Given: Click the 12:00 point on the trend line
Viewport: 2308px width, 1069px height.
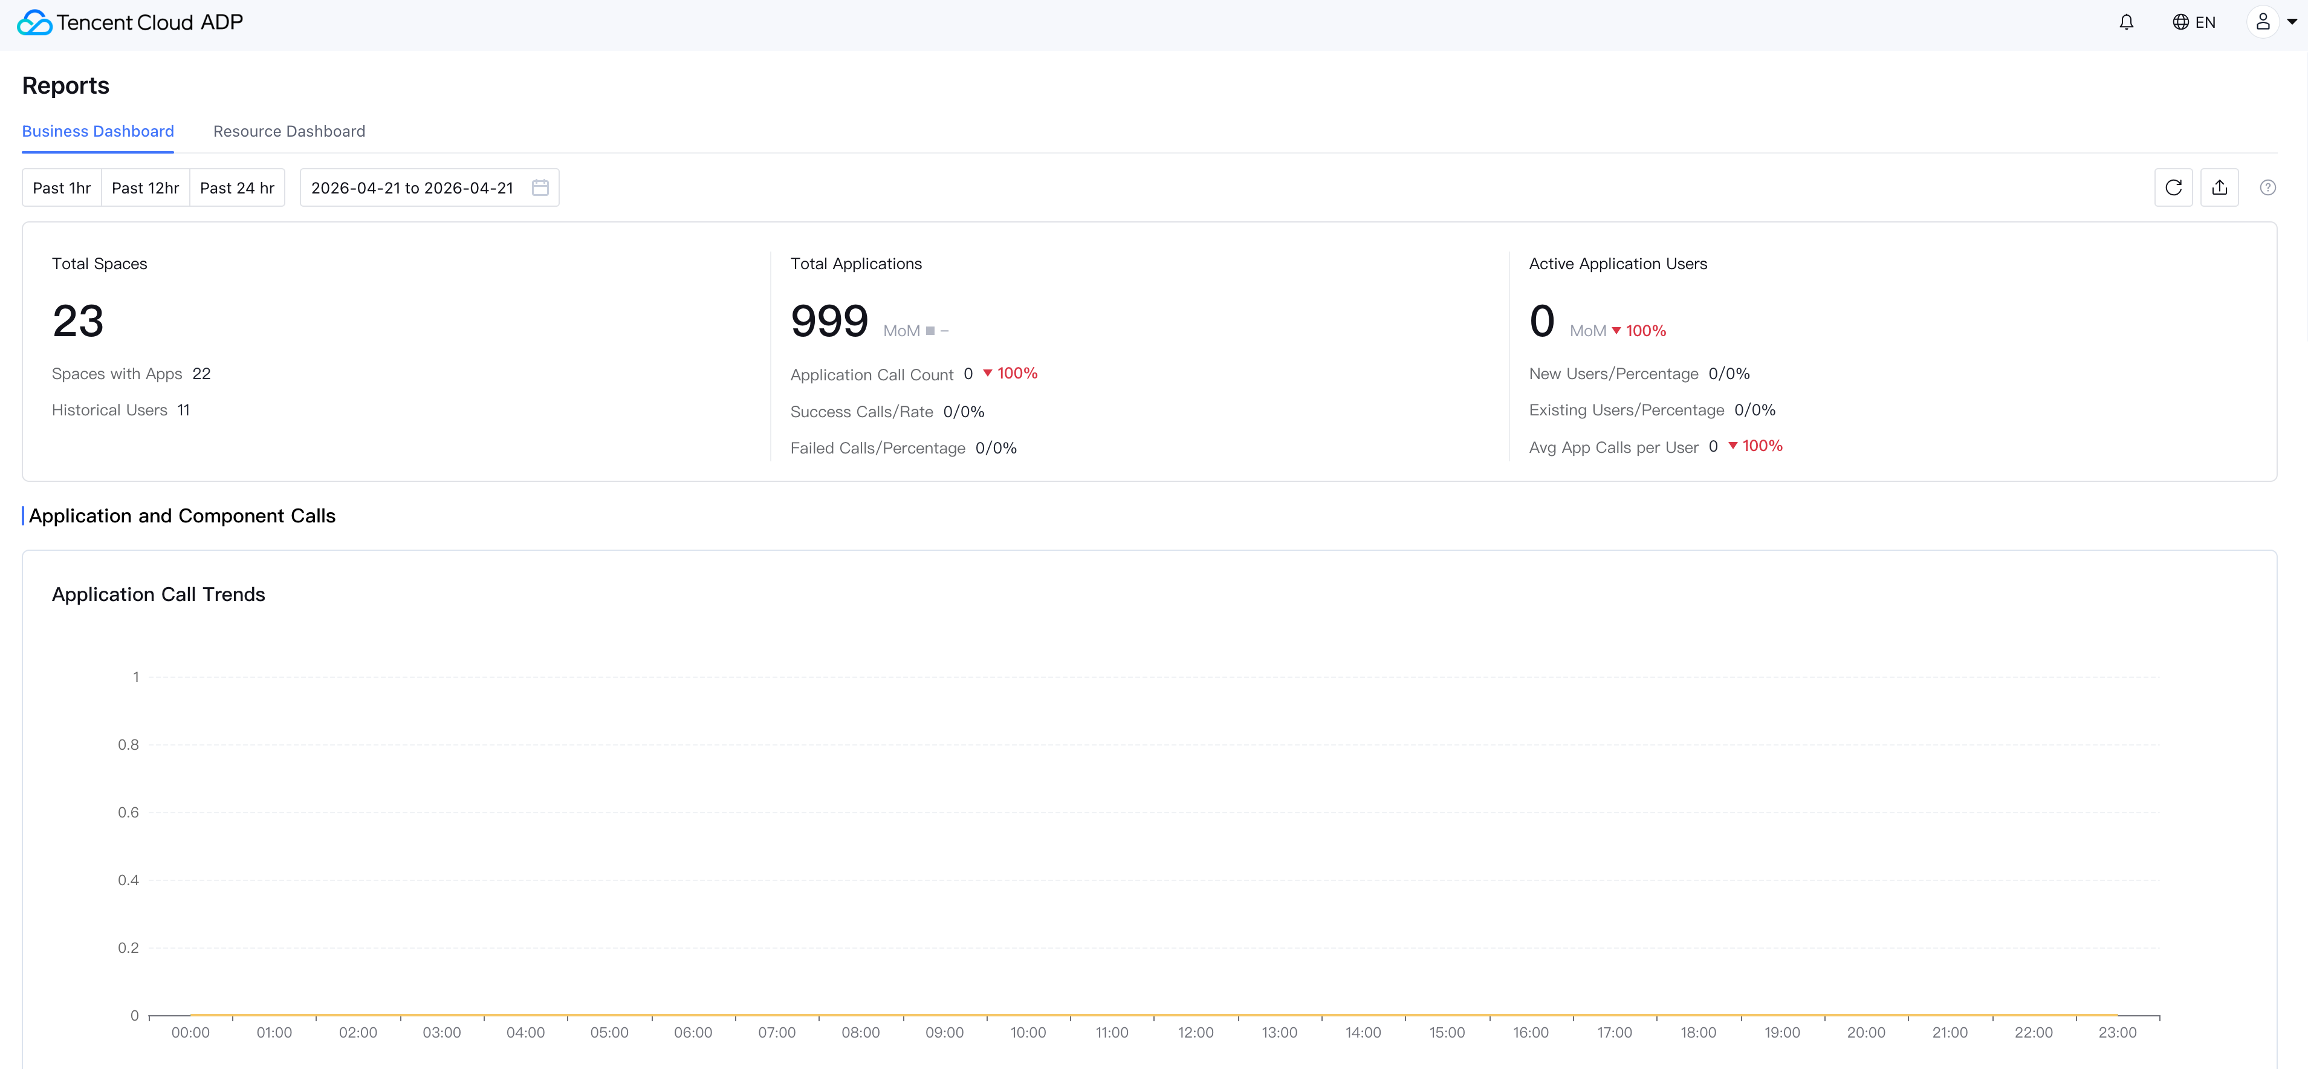Looking at the screenshot, I should tap(1196, 1015).
